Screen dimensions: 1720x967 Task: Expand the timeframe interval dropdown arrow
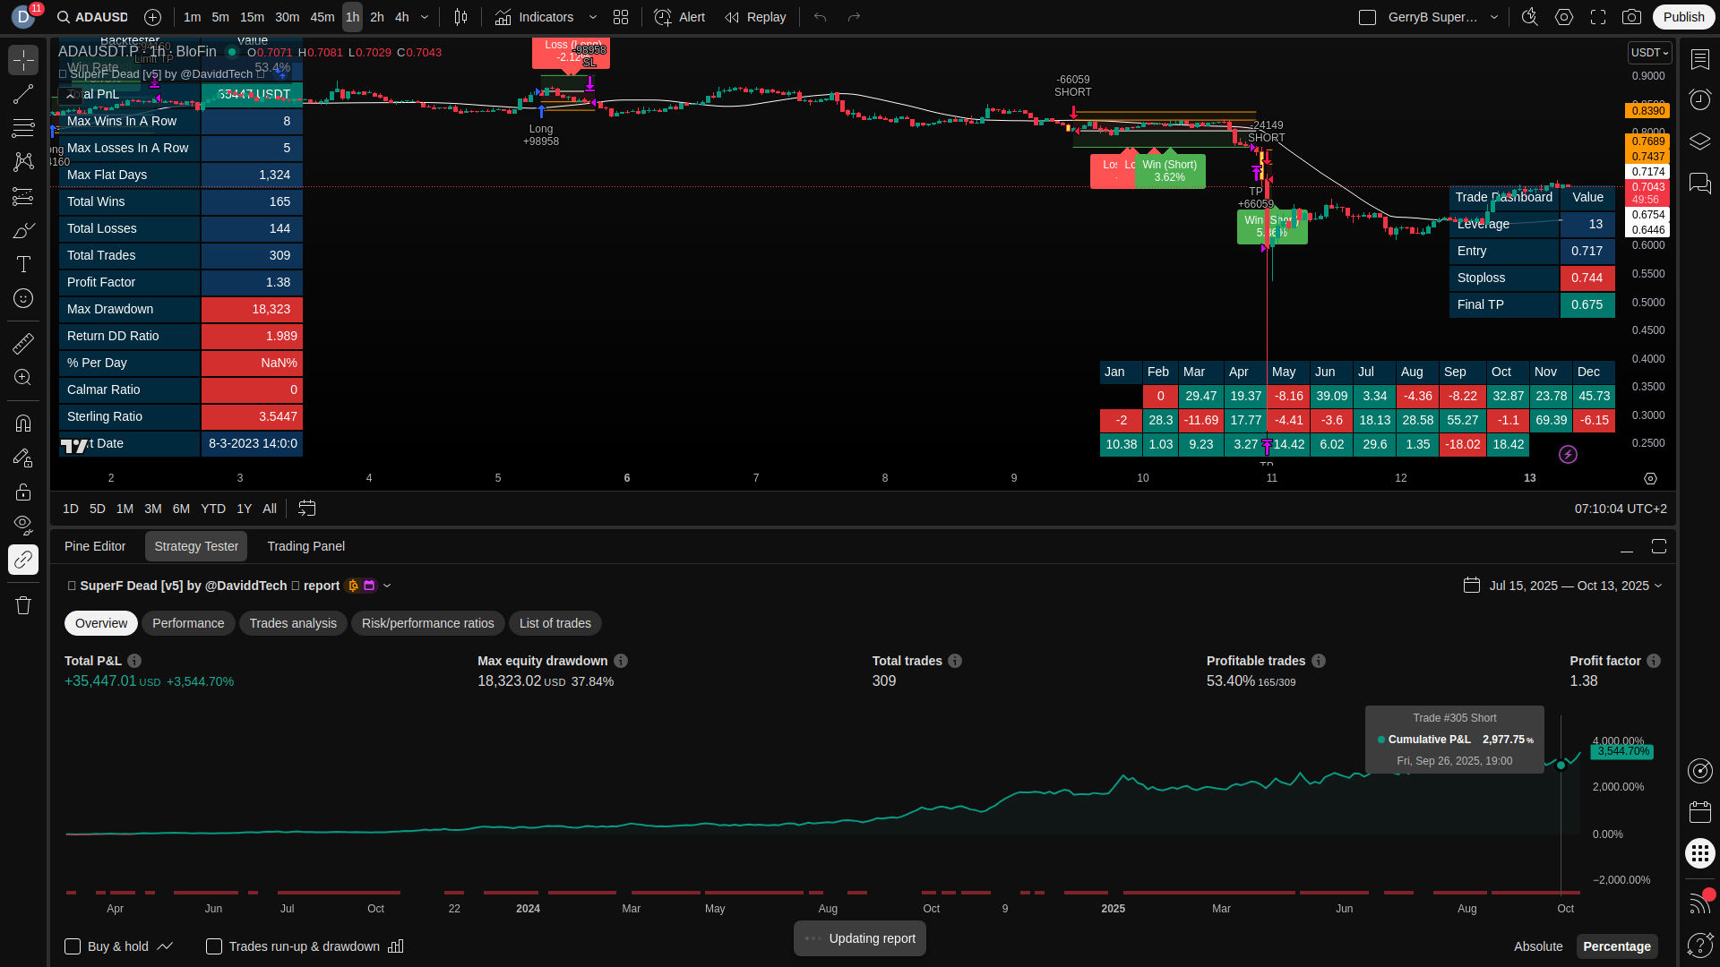425,17
